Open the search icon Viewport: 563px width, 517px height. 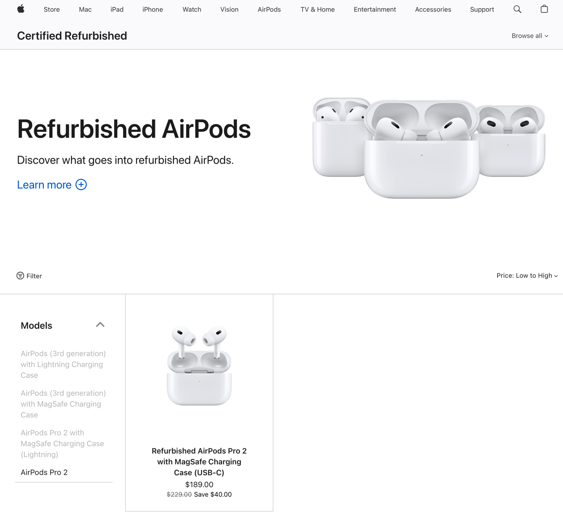[517, 9]
